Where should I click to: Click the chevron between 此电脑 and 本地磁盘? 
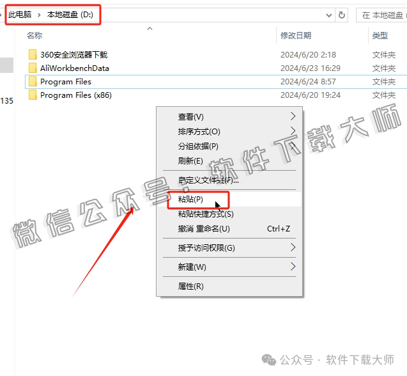point(39,15)
